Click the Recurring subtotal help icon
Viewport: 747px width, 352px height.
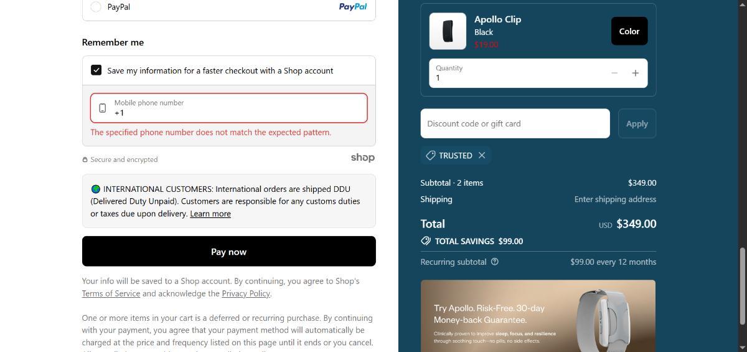[495, 262]
